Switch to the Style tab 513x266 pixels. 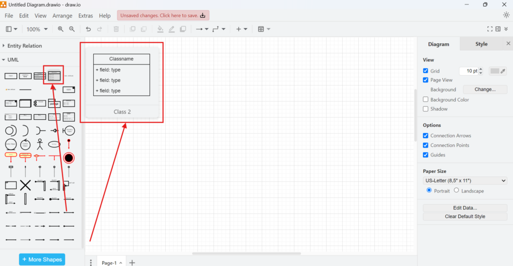[x=481, y=44]
